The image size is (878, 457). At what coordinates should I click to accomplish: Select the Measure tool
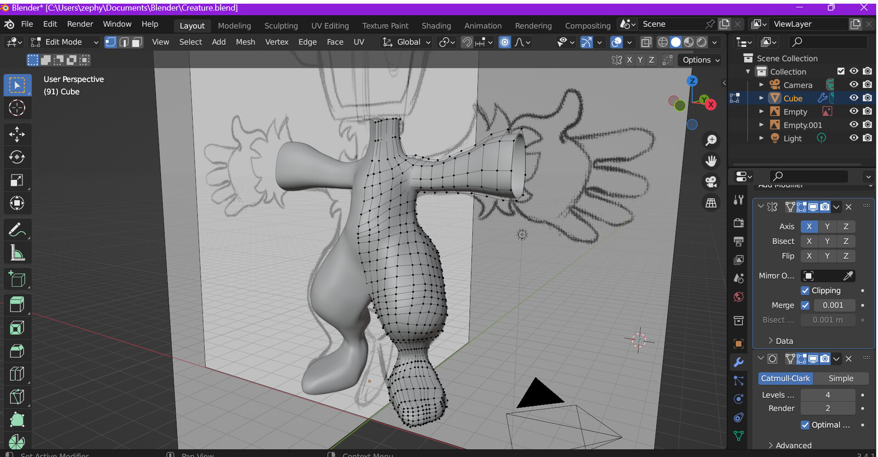point(17,253)
